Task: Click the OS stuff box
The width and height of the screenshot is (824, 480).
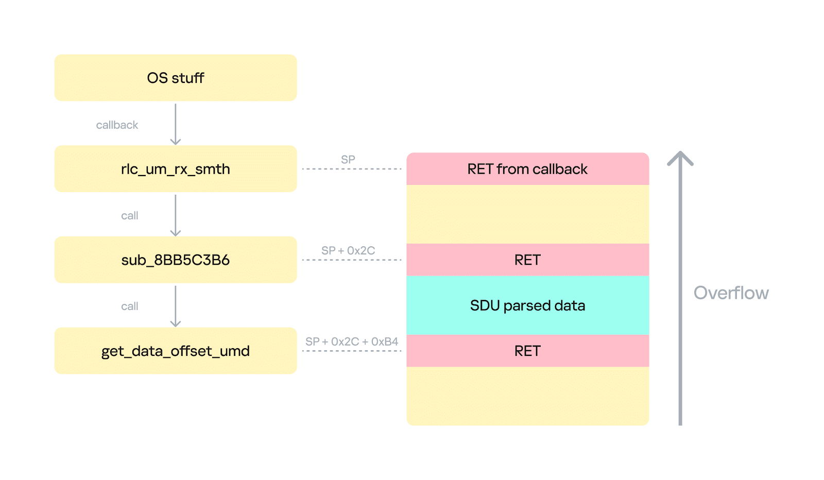Action: pos(176,78)
